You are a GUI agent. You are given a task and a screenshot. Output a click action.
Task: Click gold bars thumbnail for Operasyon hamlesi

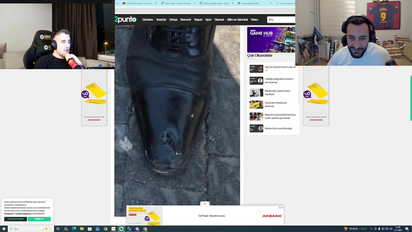[256, 104]
